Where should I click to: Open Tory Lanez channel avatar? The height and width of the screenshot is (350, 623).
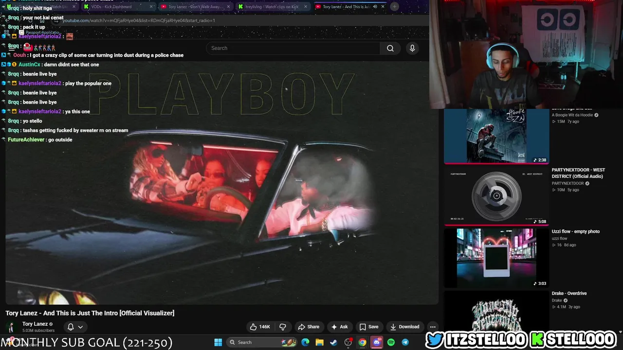(x=11, y=327)
